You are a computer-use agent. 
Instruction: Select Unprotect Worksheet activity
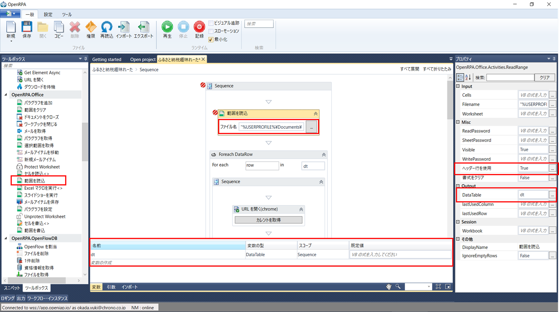coord(45,216)
